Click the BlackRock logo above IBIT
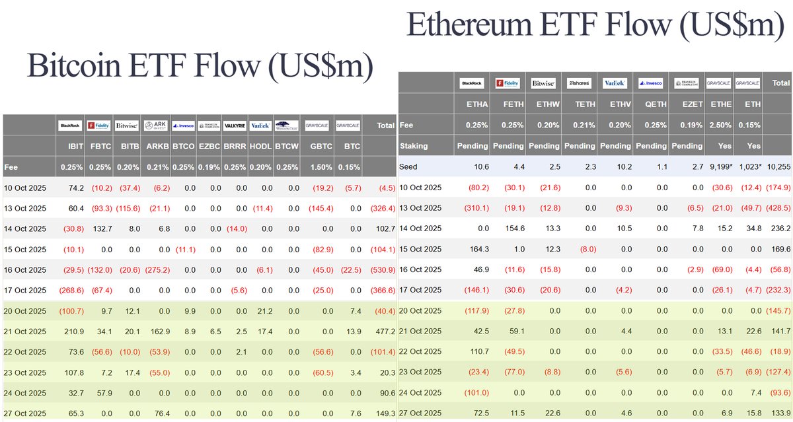The width and height of the screenshot is (793, 422). (x=70, y=125)
